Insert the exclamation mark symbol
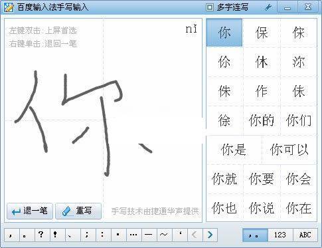 coord(58,235)
